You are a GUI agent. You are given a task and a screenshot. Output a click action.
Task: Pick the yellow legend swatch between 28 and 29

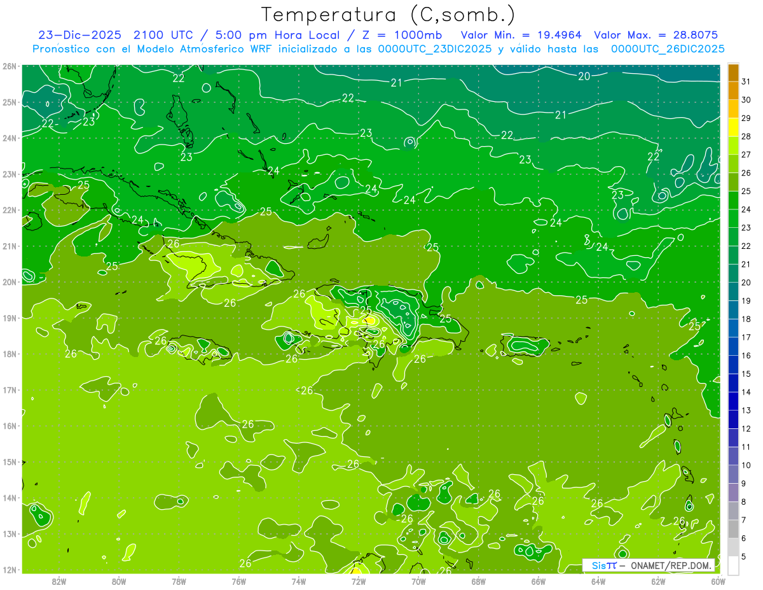[x=733, y=127]
